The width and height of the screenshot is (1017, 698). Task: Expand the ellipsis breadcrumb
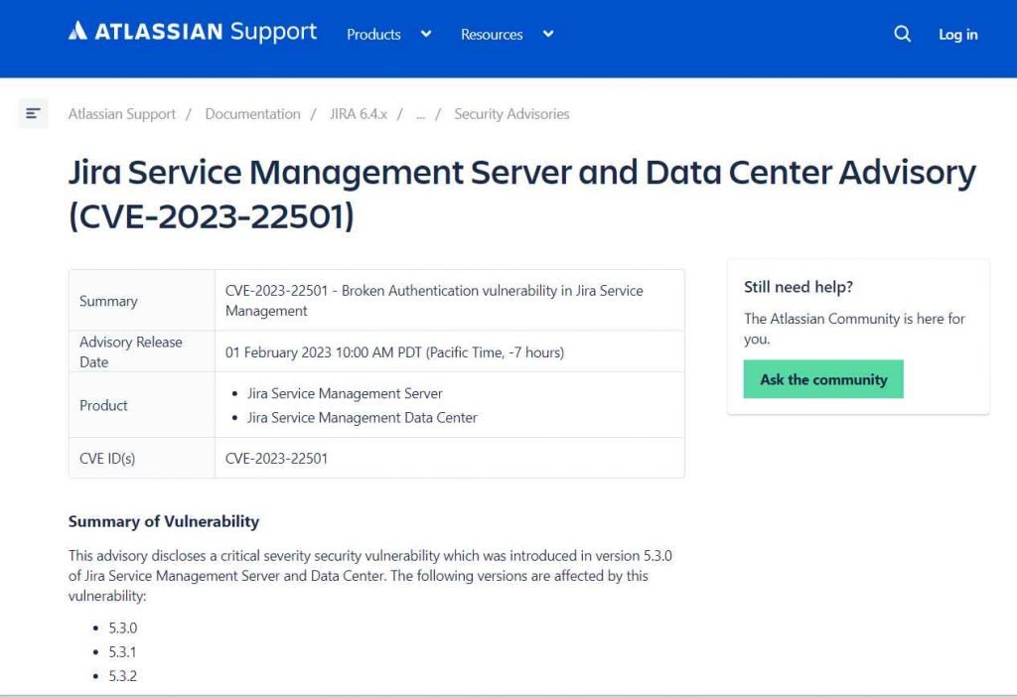tap(421, 115)
